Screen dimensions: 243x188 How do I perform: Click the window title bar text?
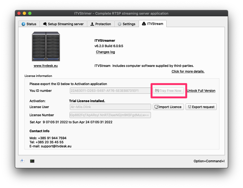[121, 13]
